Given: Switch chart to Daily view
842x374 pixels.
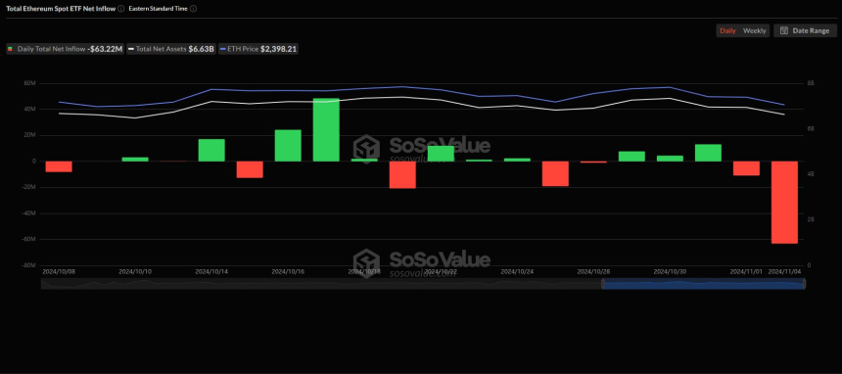Looking at the screenshot, I should click(727, 30).
